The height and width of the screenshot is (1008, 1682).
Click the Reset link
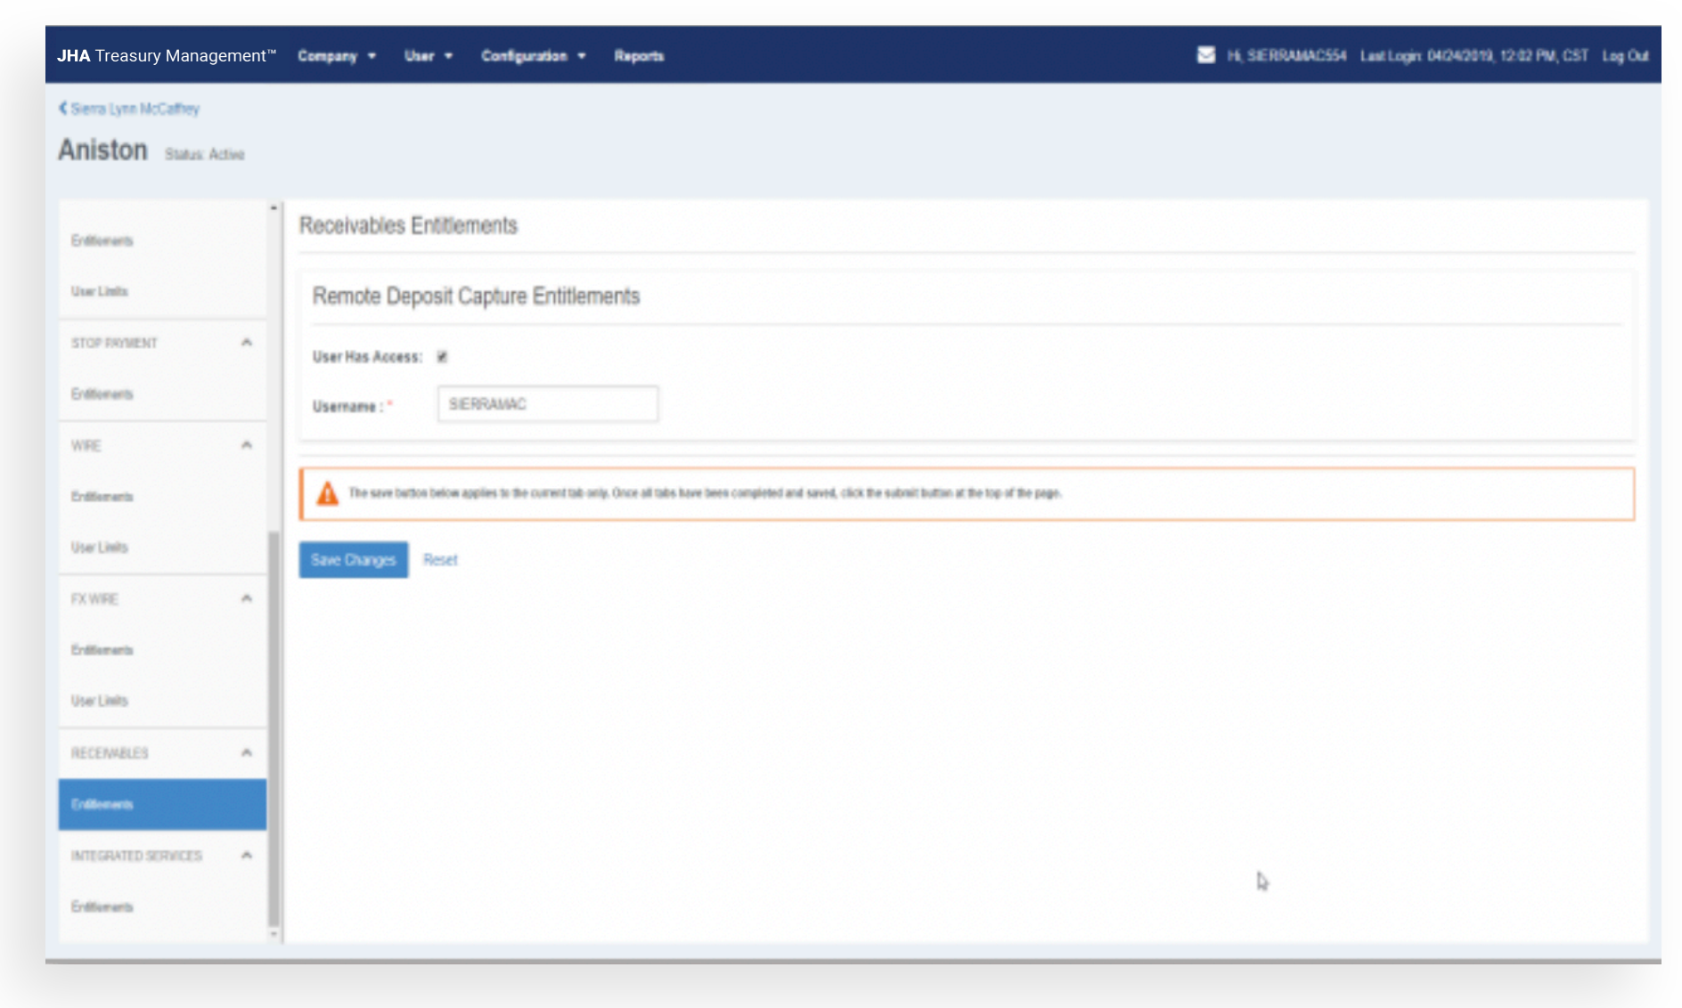pos(440,560)
